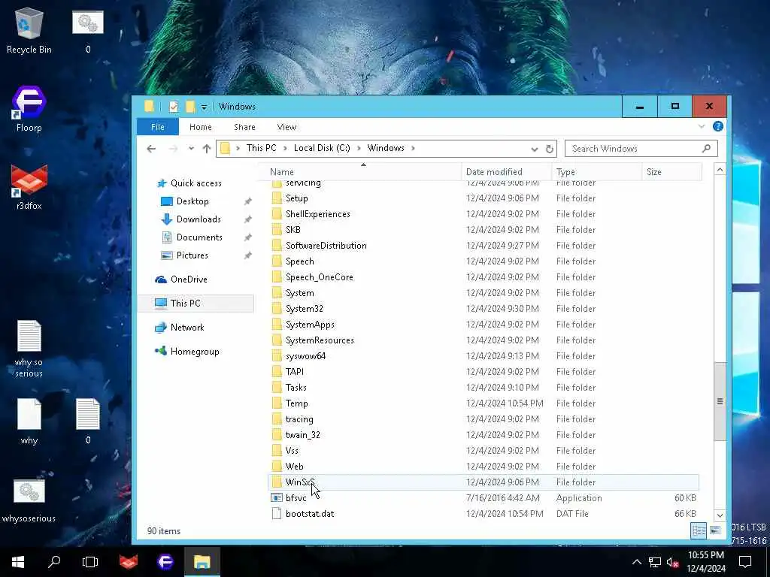Viewport: 770px width, 577px height.
Task: Switch to Details view layout icon
Action: [699, 530]
